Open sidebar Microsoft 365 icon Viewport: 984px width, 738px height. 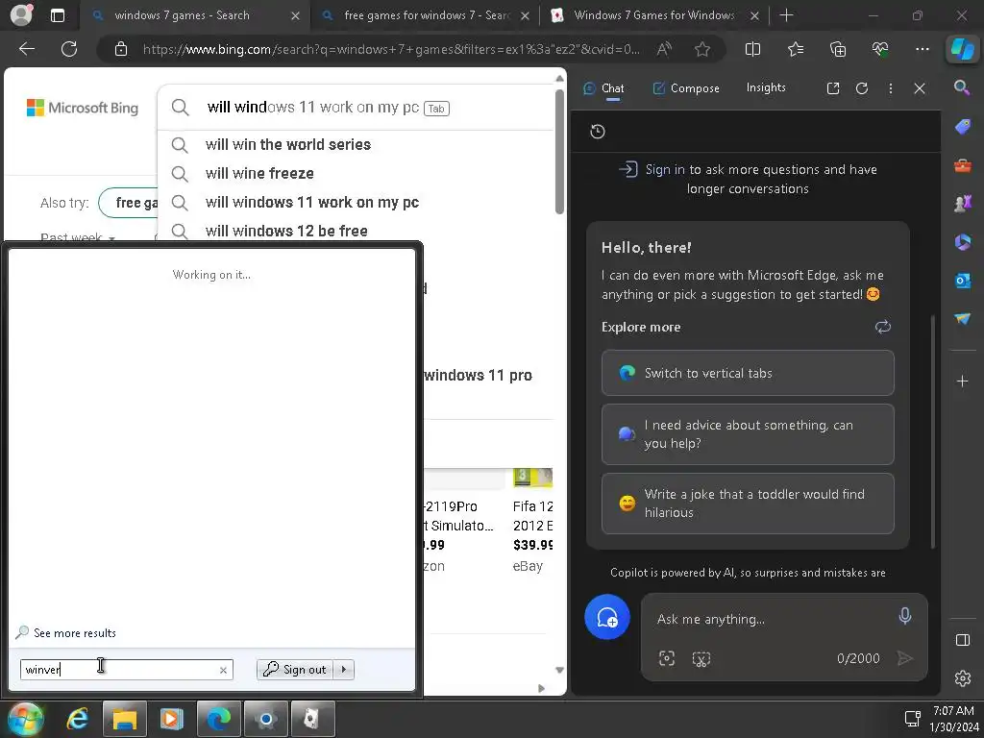point(962,241)
